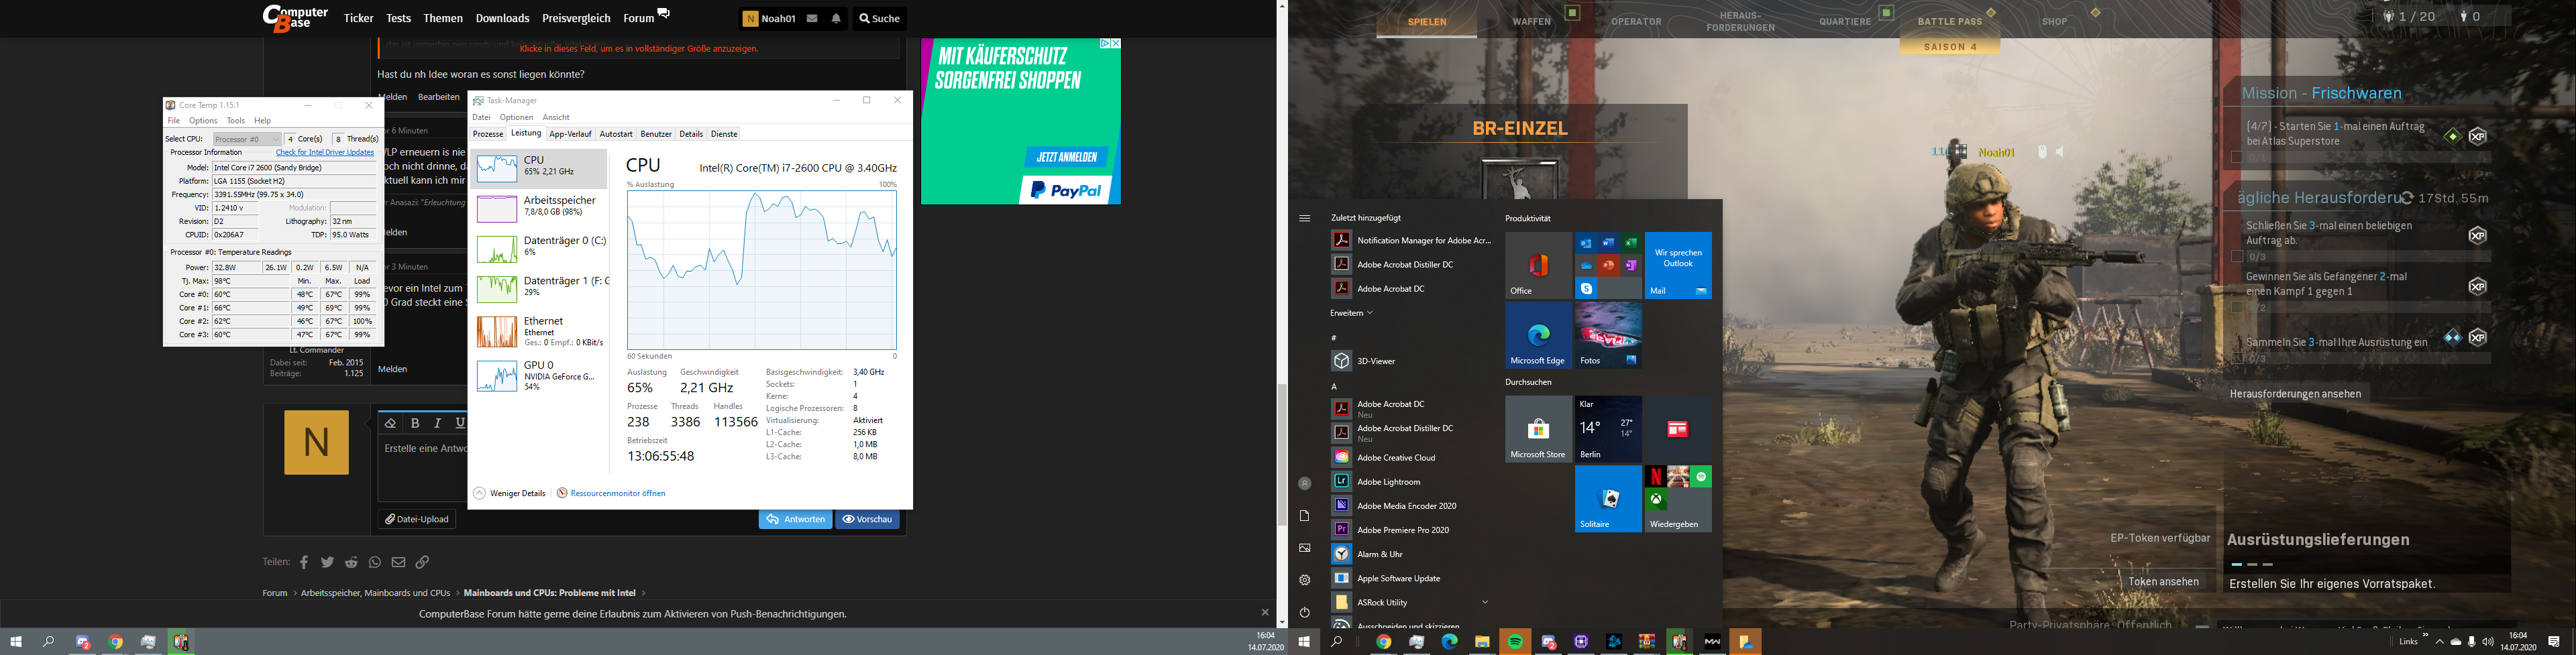Select Arbeitsspeicher in Task Manager sidebar

539,209
